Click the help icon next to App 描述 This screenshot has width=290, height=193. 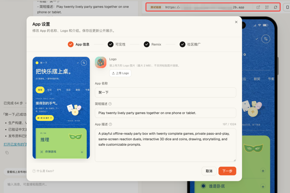point(110,124)
